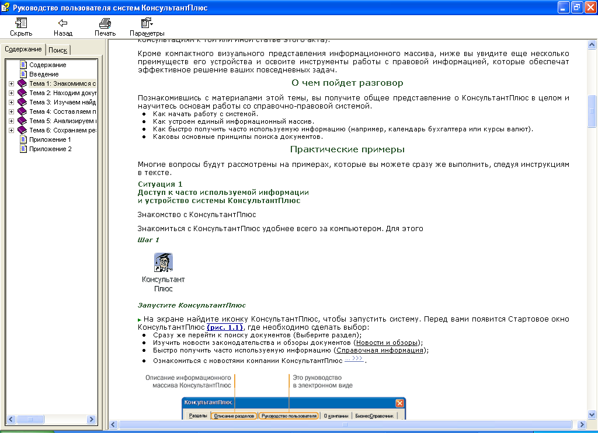
Task: Click the Назад (Back) arrow icon
Action: 62,23
